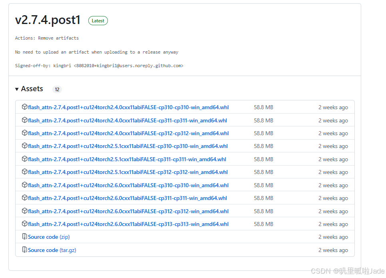Download torch2.4.0 cp310 win_amd64 wheel

(128, 108)
